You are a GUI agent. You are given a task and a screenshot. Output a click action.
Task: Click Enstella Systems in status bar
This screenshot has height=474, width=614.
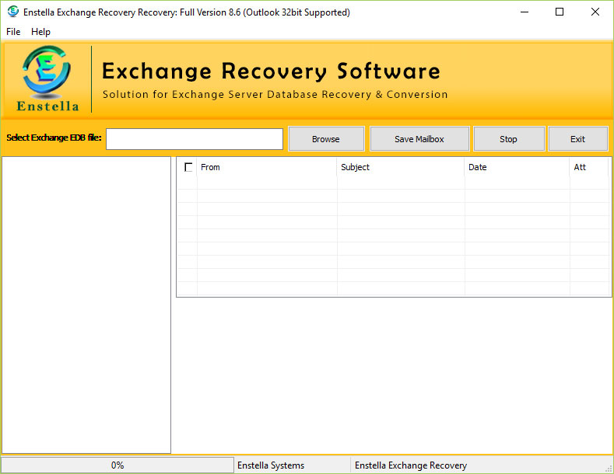(x=271, y=465)
